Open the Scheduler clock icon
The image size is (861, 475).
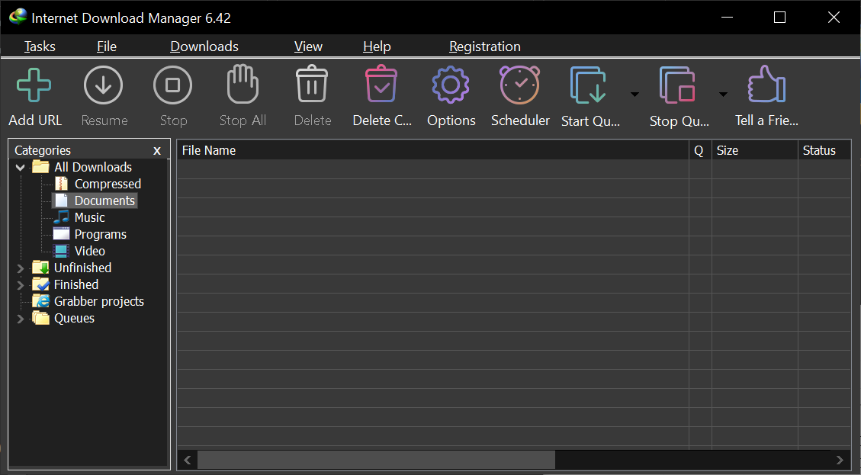pyautogui.click(x=519, y=85)
